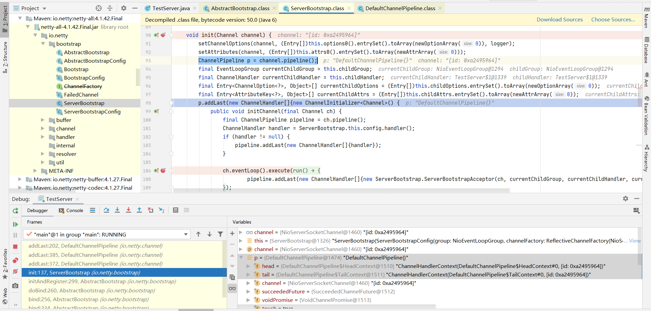Pause the running program
Screen dimensions: 651x311
click(15, 235)
